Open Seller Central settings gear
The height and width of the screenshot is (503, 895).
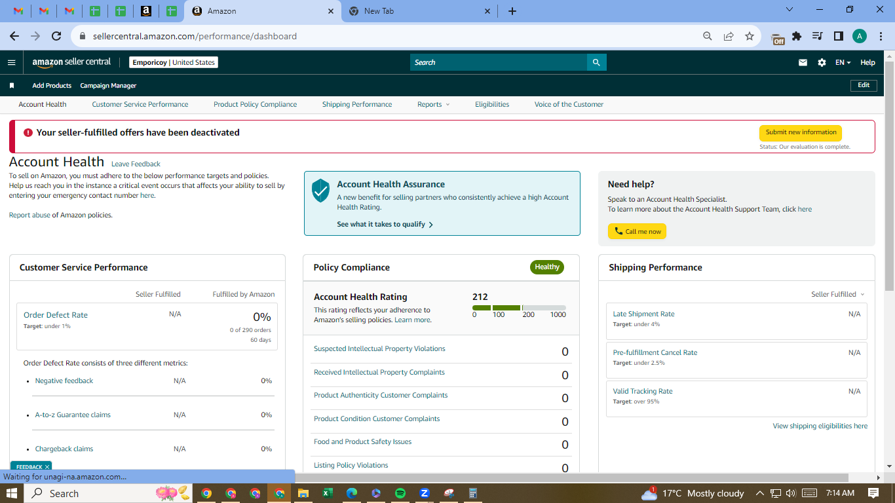click(822, 62)
